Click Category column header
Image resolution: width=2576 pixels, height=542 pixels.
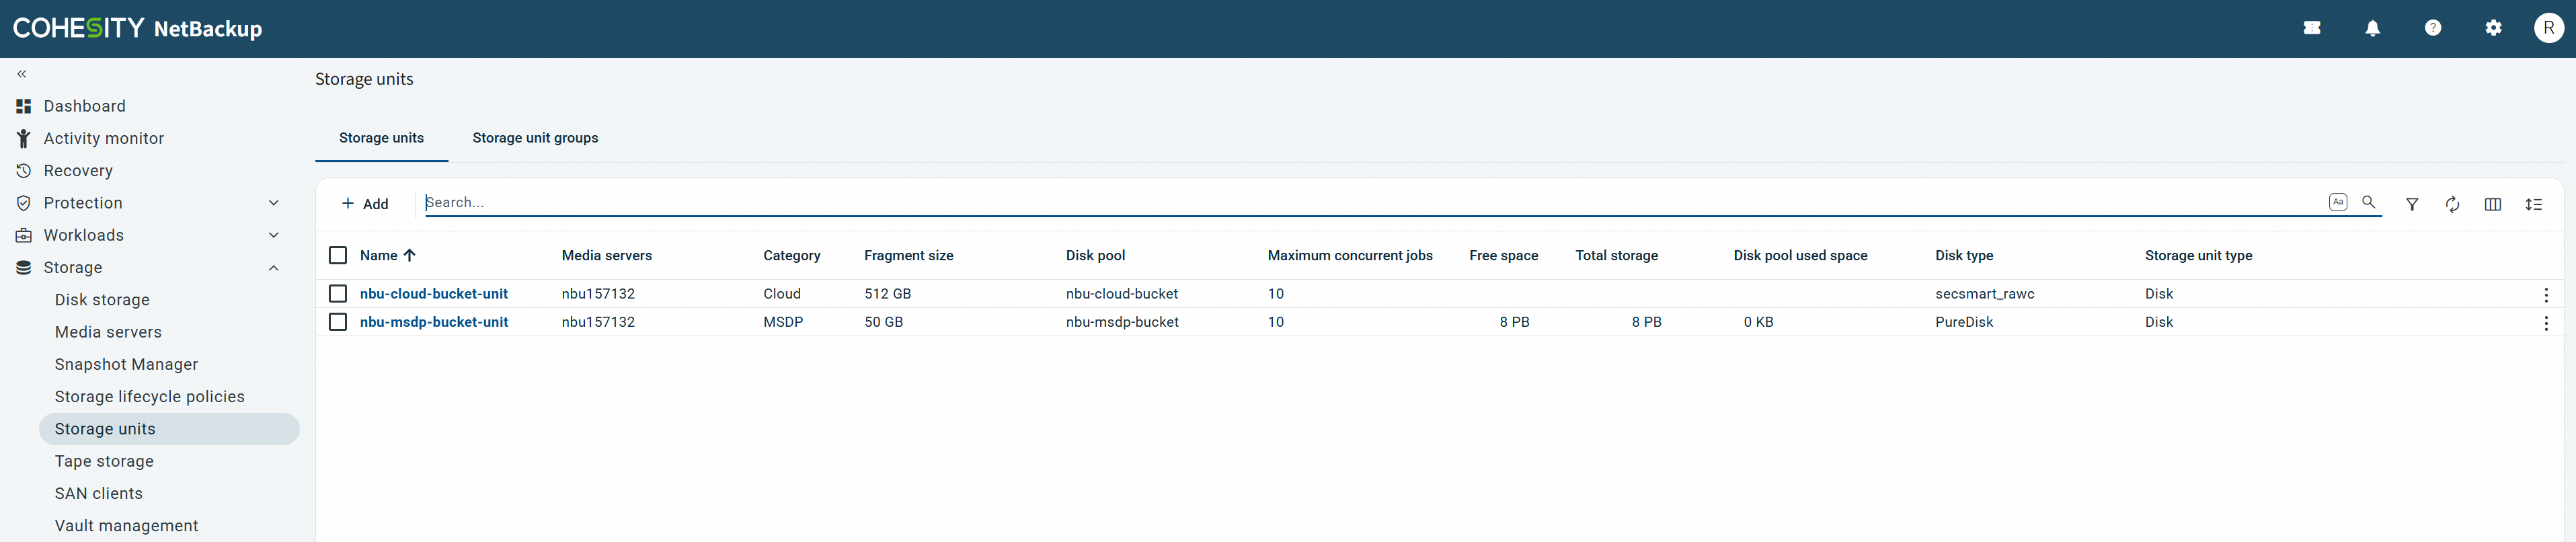tap(792, 255)
